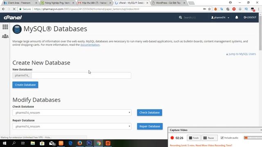This screenshot has height=147, width=262.
Task: Click the red record indicator in Capture Video
Action: [172, 138]
